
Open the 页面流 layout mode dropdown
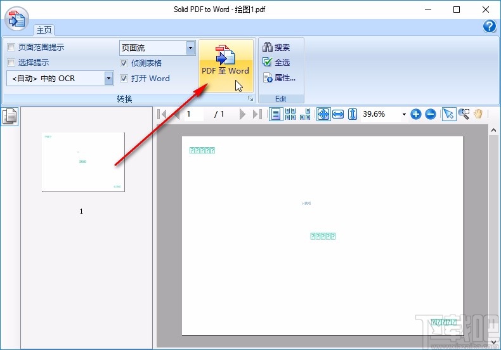190,48
